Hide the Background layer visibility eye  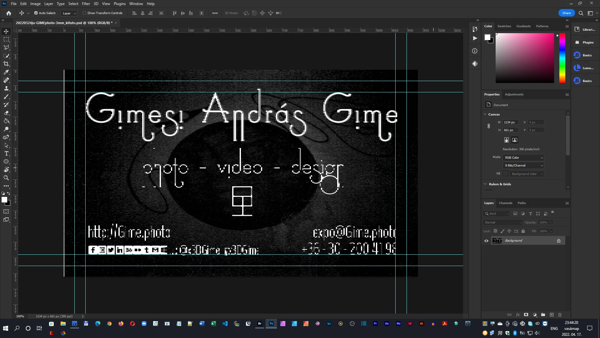point(486,241)
